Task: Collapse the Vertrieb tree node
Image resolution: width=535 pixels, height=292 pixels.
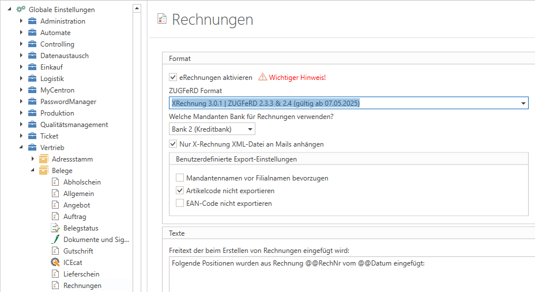Action: point(21,148)
